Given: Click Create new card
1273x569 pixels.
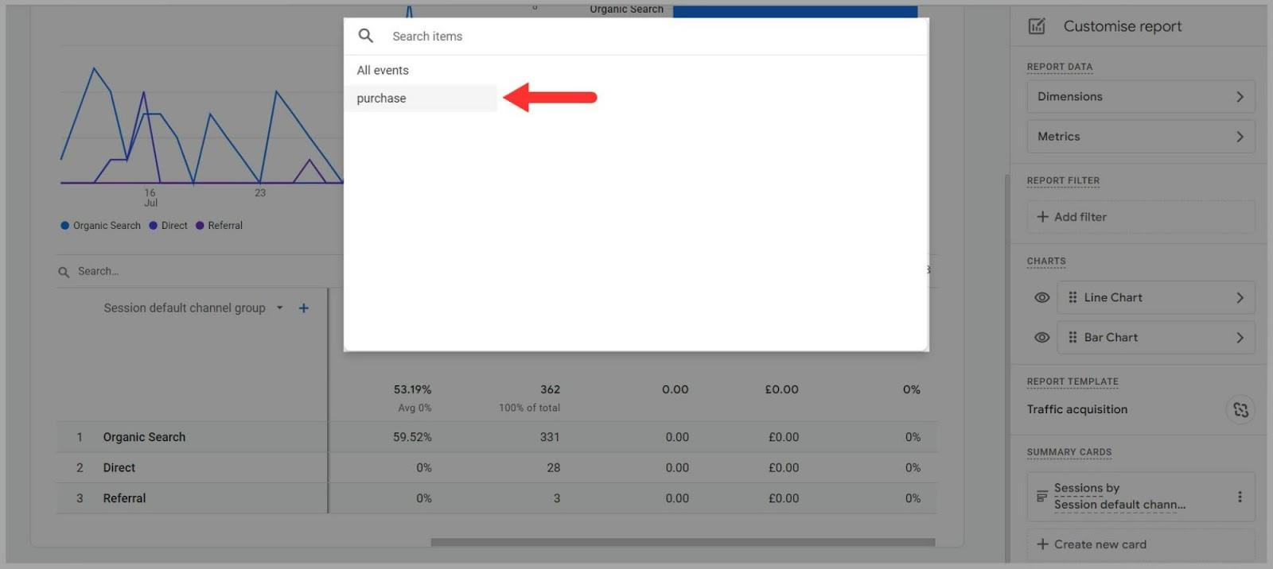Looking at the screenshot, I should (x=1100, y=544).
